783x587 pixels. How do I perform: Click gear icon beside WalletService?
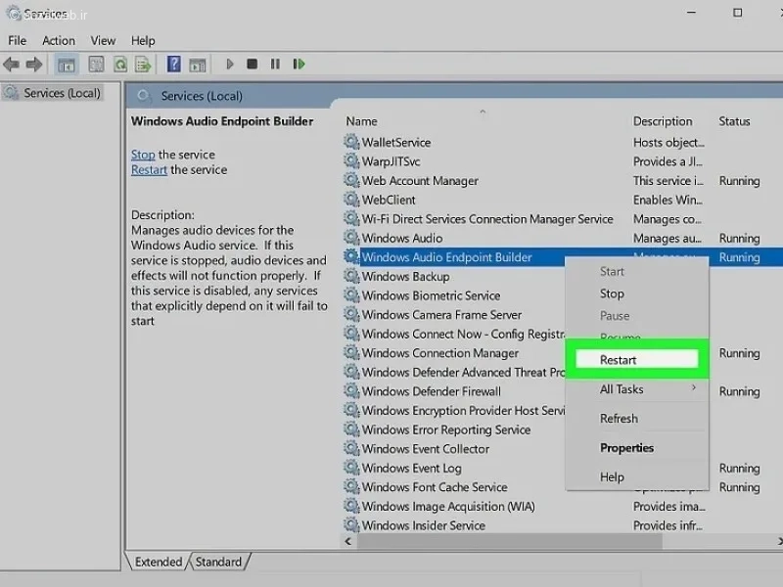(351, 142)
